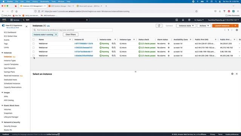The image size is (241, 136).
Task: Open Firefox downloads icon
Action: pyautogui.click(x=220, y=11)
